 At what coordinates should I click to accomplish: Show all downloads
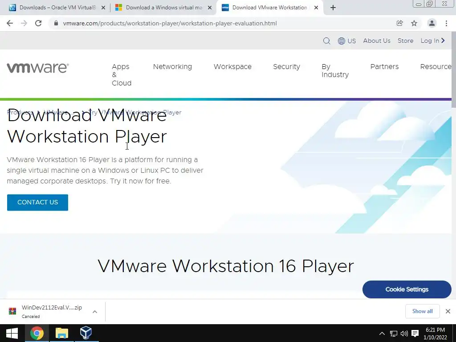422,311
